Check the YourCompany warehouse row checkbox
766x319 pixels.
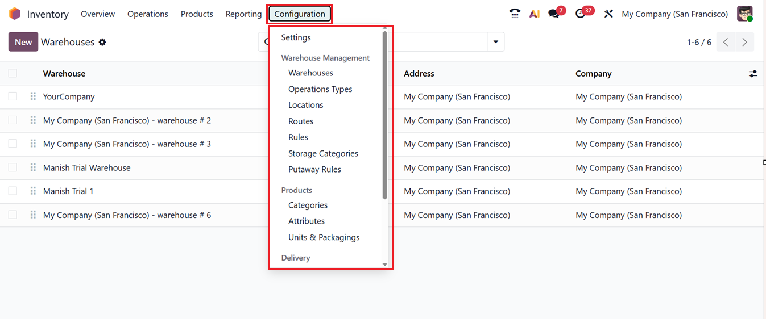pos(13,96)
